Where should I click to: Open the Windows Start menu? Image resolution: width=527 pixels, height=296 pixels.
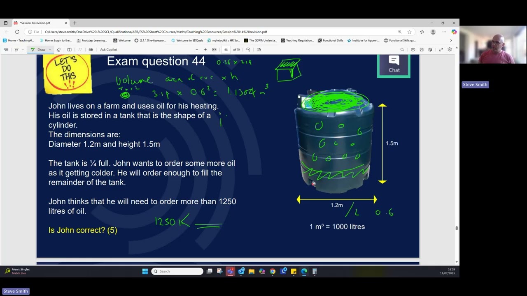coord(145,271)
